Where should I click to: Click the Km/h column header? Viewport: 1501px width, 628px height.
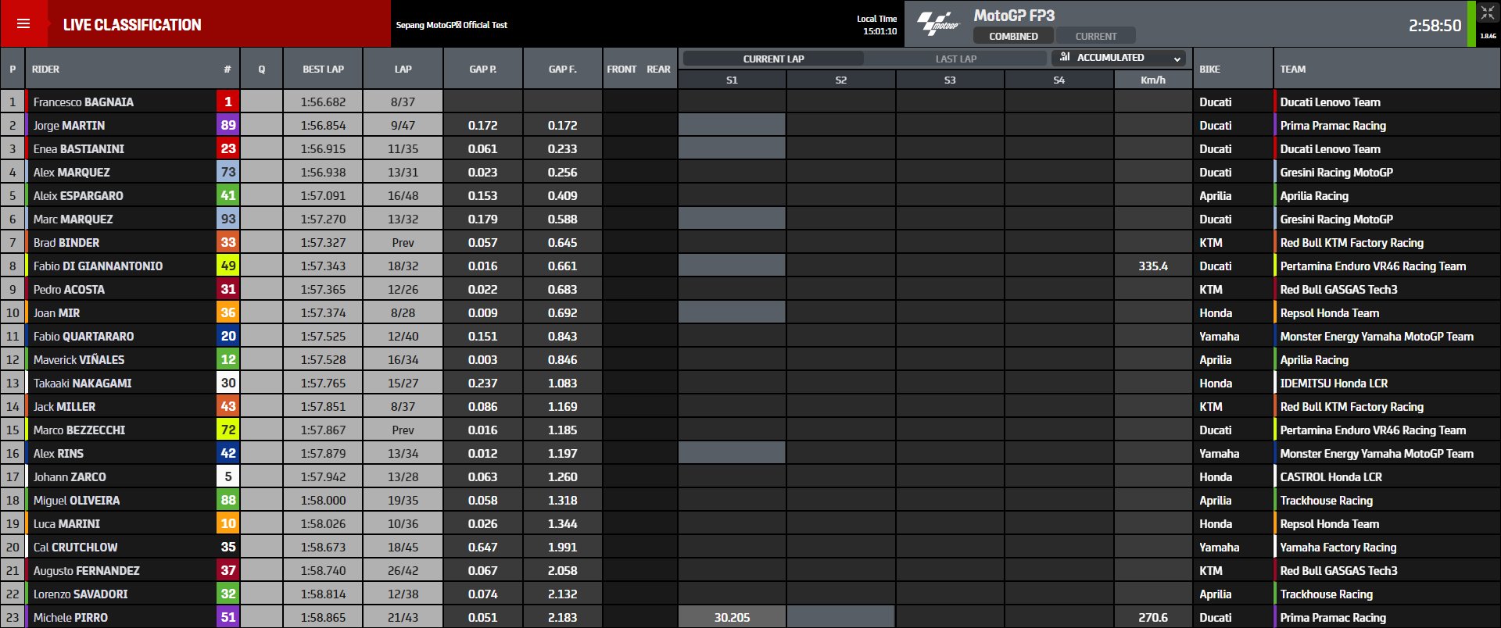[1152, 80]
